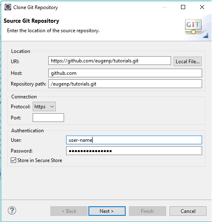Viewport: 212px width, 222px height.
Task: Click the Cancel button
Action: (x=188, y=211)
